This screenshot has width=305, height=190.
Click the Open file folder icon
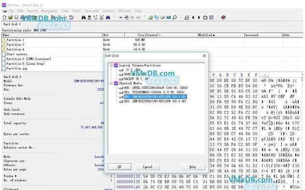(10, 17)
